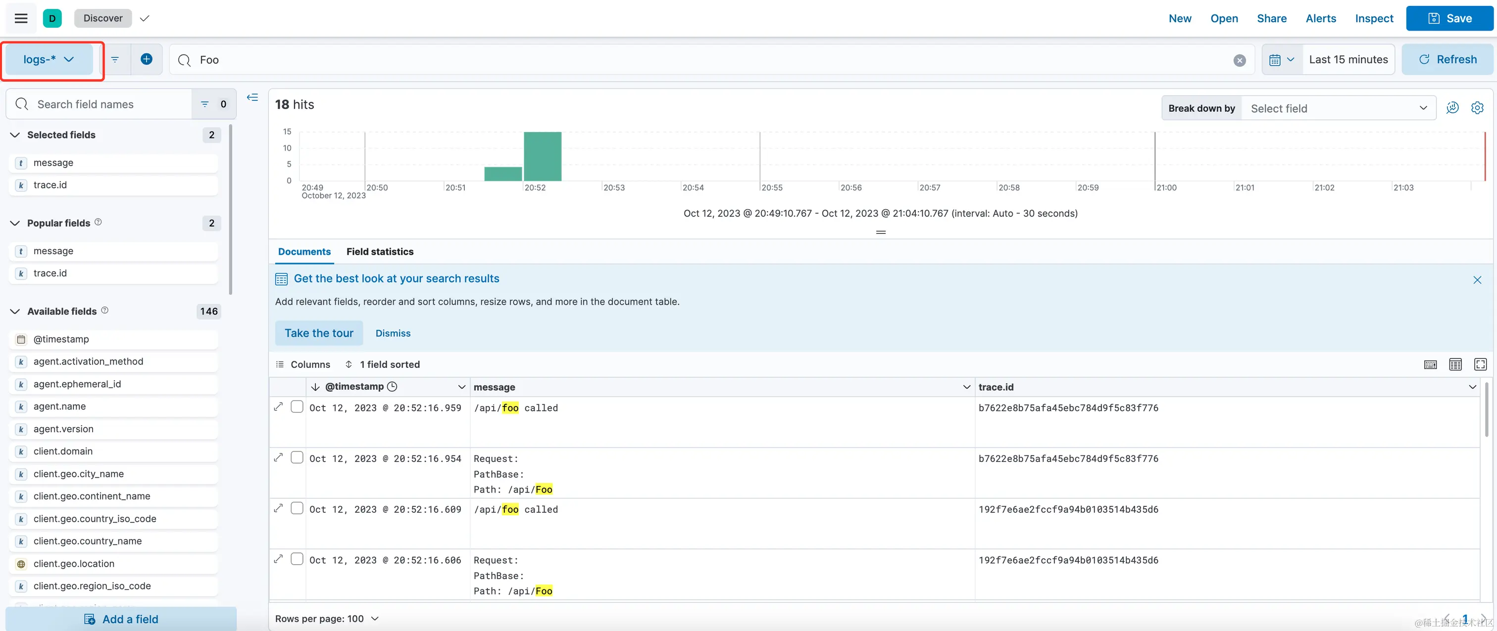This screenshot has width=1497, height=631.
Task: Open Break down by Select field dropdown
Action: 1338,109
